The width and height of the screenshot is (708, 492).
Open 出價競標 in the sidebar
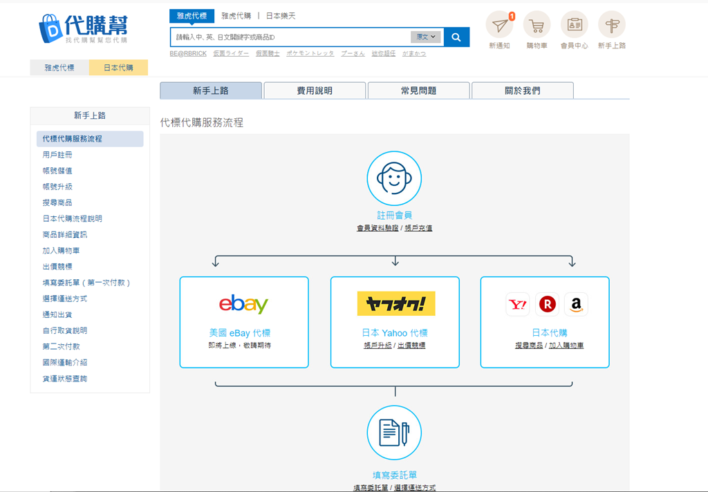(57, 266)
